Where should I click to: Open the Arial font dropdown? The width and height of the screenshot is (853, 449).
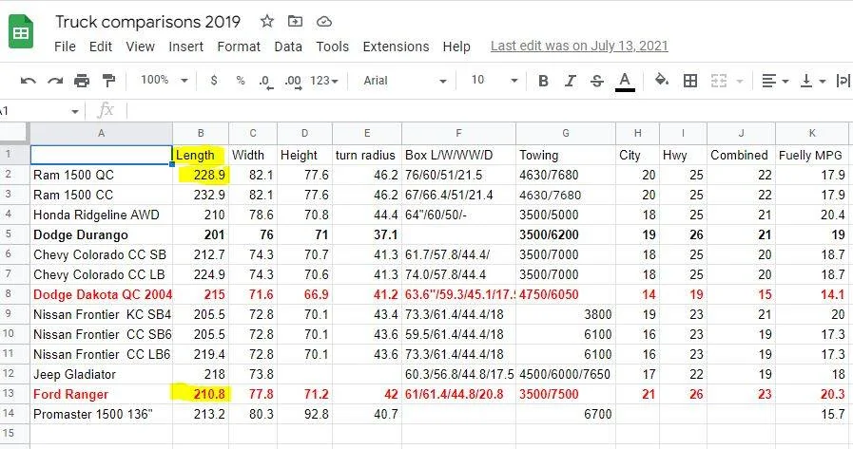click(x=405, y=81)
